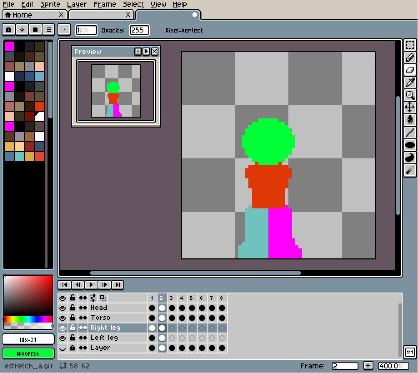Open the Edit menu
418x373 pixels.
tap(28, 4)
